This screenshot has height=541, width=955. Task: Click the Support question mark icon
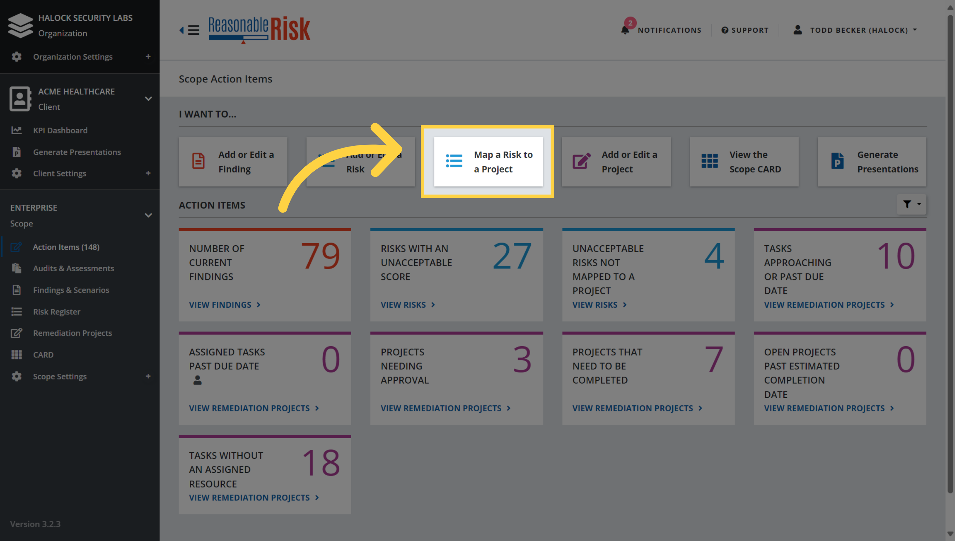pos(725,30)
